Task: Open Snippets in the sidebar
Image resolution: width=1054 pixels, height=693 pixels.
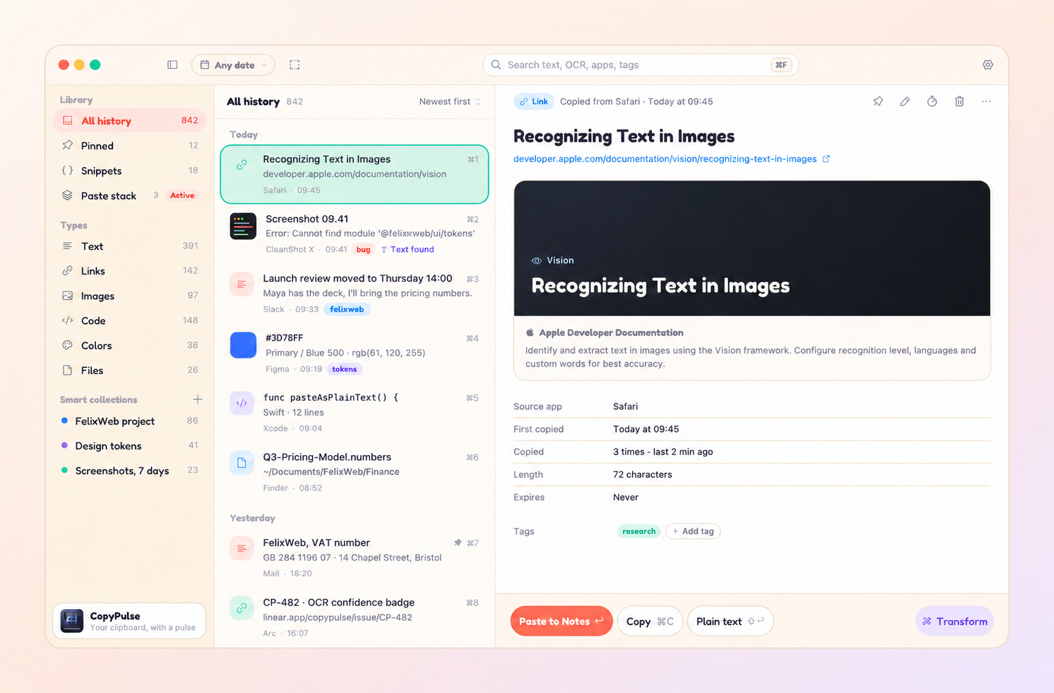Action: pyautogui.click(x=130, y=170)
